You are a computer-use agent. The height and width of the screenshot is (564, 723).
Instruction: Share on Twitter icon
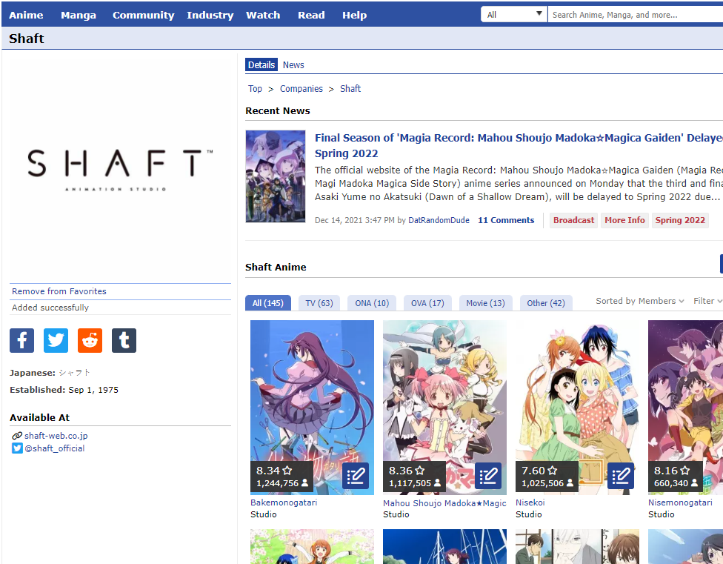pyautogui.click(x=56, y=340)
